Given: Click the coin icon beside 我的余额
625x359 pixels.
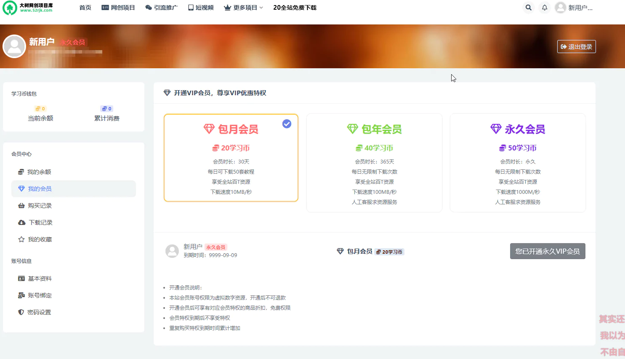Looking at the screenshot, I should tap(21, 172).
